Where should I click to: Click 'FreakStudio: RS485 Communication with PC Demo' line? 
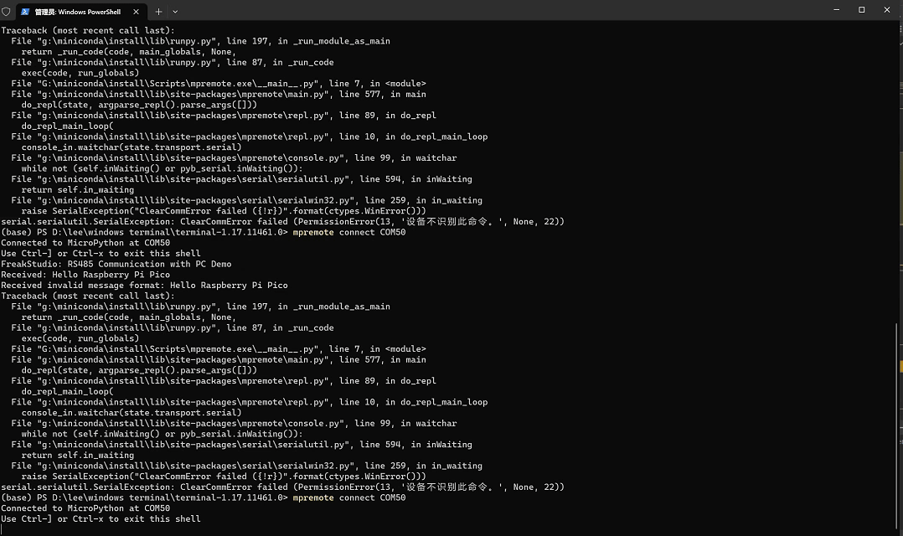(116, 264)
